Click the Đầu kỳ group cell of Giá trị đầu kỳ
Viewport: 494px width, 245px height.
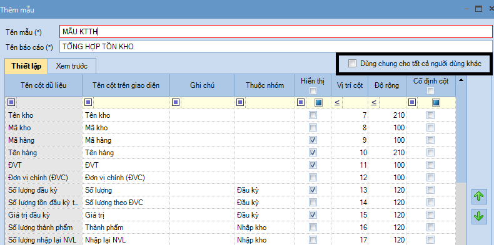point(265,215)
